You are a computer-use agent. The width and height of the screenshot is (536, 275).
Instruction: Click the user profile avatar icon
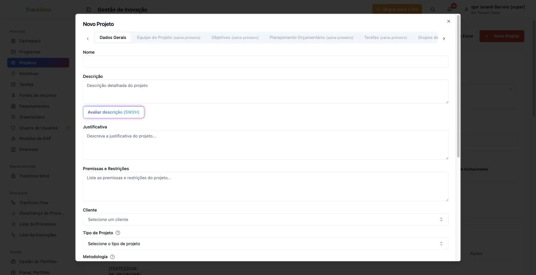click(x=466, y=9)
